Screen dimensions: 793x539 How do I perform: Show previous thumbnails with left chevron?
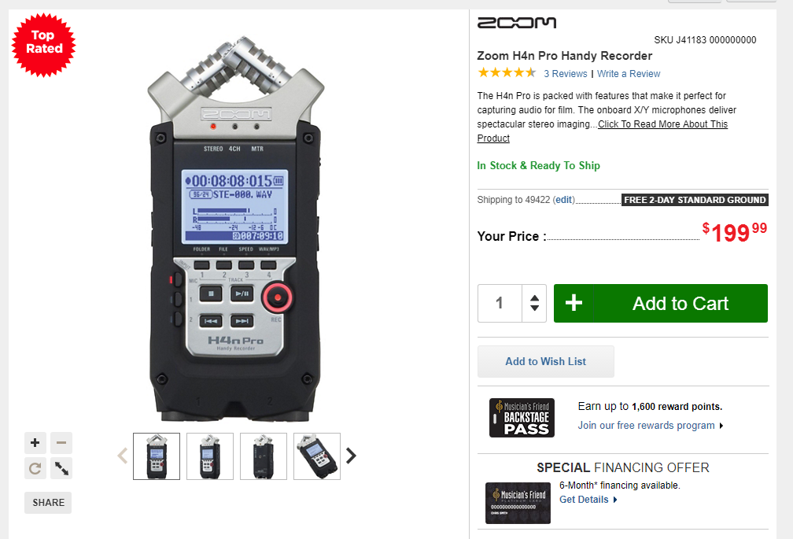point(123,456)
